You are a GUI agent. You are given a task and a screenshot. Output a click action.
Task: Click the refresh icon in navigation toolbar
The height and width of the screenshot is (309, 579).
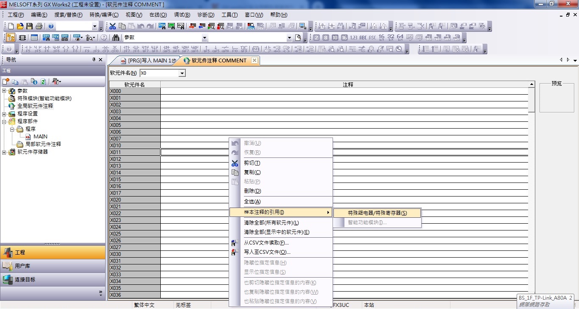[x=43, y=81]
